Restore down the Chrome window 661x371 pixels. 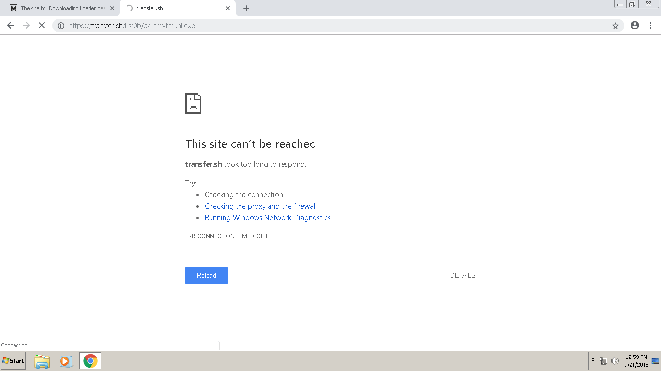point(632,4)
